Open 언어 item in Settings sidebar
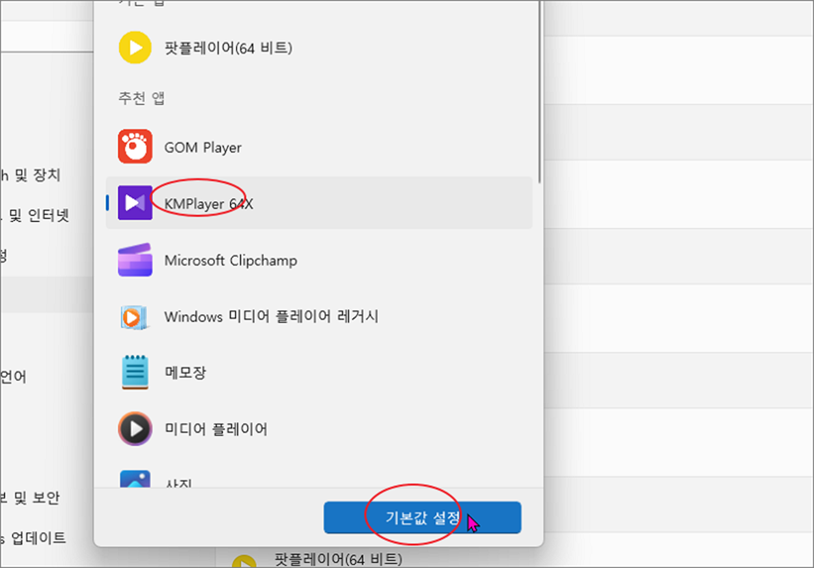This screenshot has width=814, height=568. pos(14,376)
